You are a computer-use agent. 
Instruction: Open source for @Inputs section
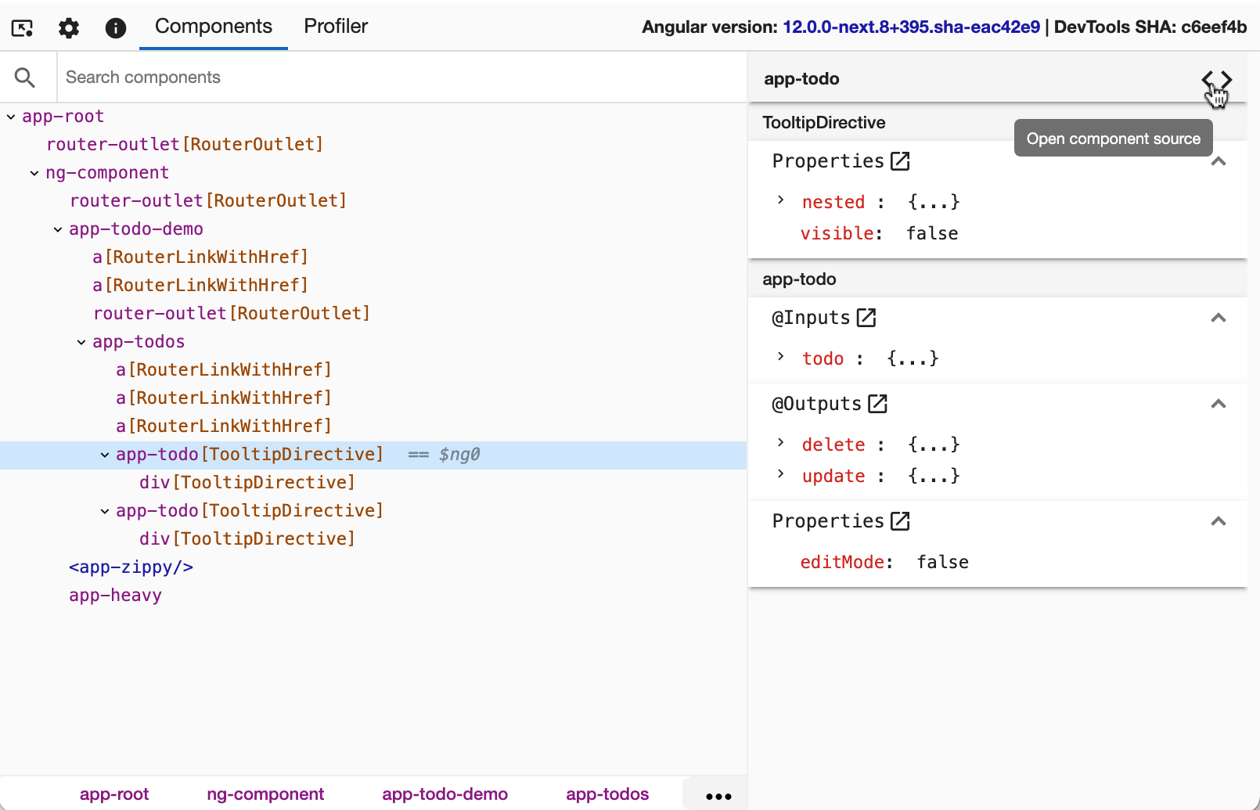click(x=866, y=317)
